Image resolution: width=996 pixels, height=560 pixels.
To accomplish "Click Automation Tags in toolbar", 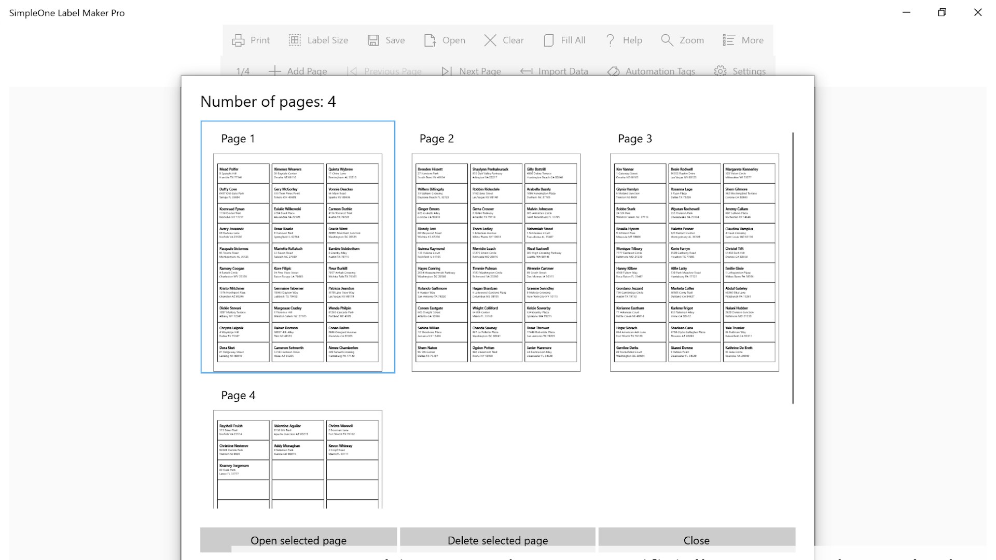I will (651, 71).
